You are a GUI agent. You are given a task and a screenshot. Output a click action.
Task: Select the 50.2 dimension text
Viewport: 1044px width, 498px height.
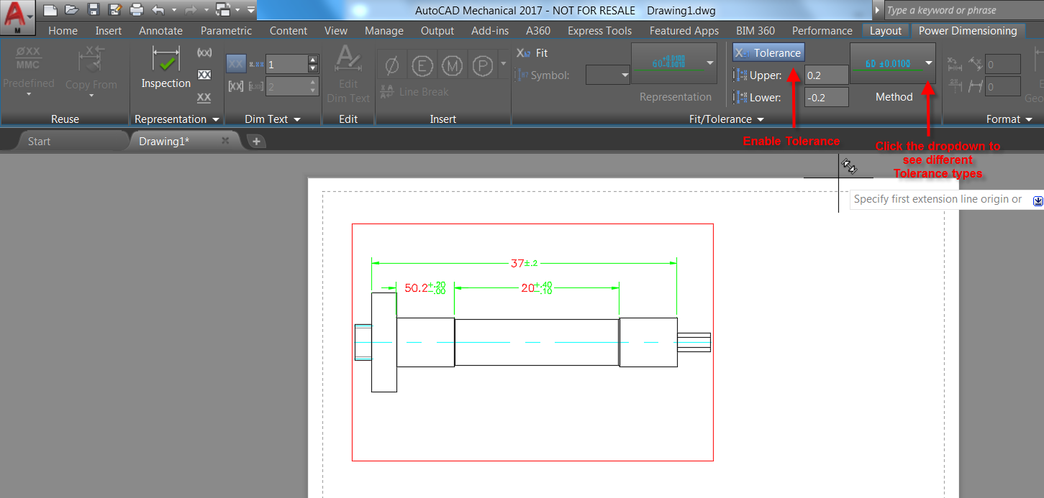coord(425,287)
